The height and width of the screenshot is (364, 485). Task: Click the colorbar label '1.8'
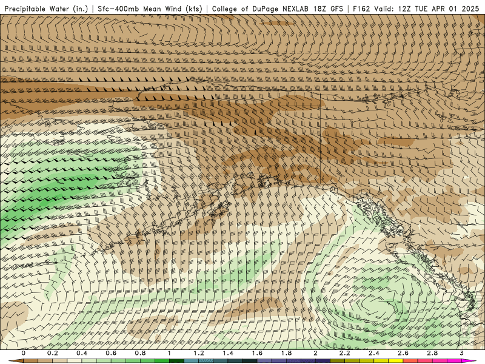286,353
